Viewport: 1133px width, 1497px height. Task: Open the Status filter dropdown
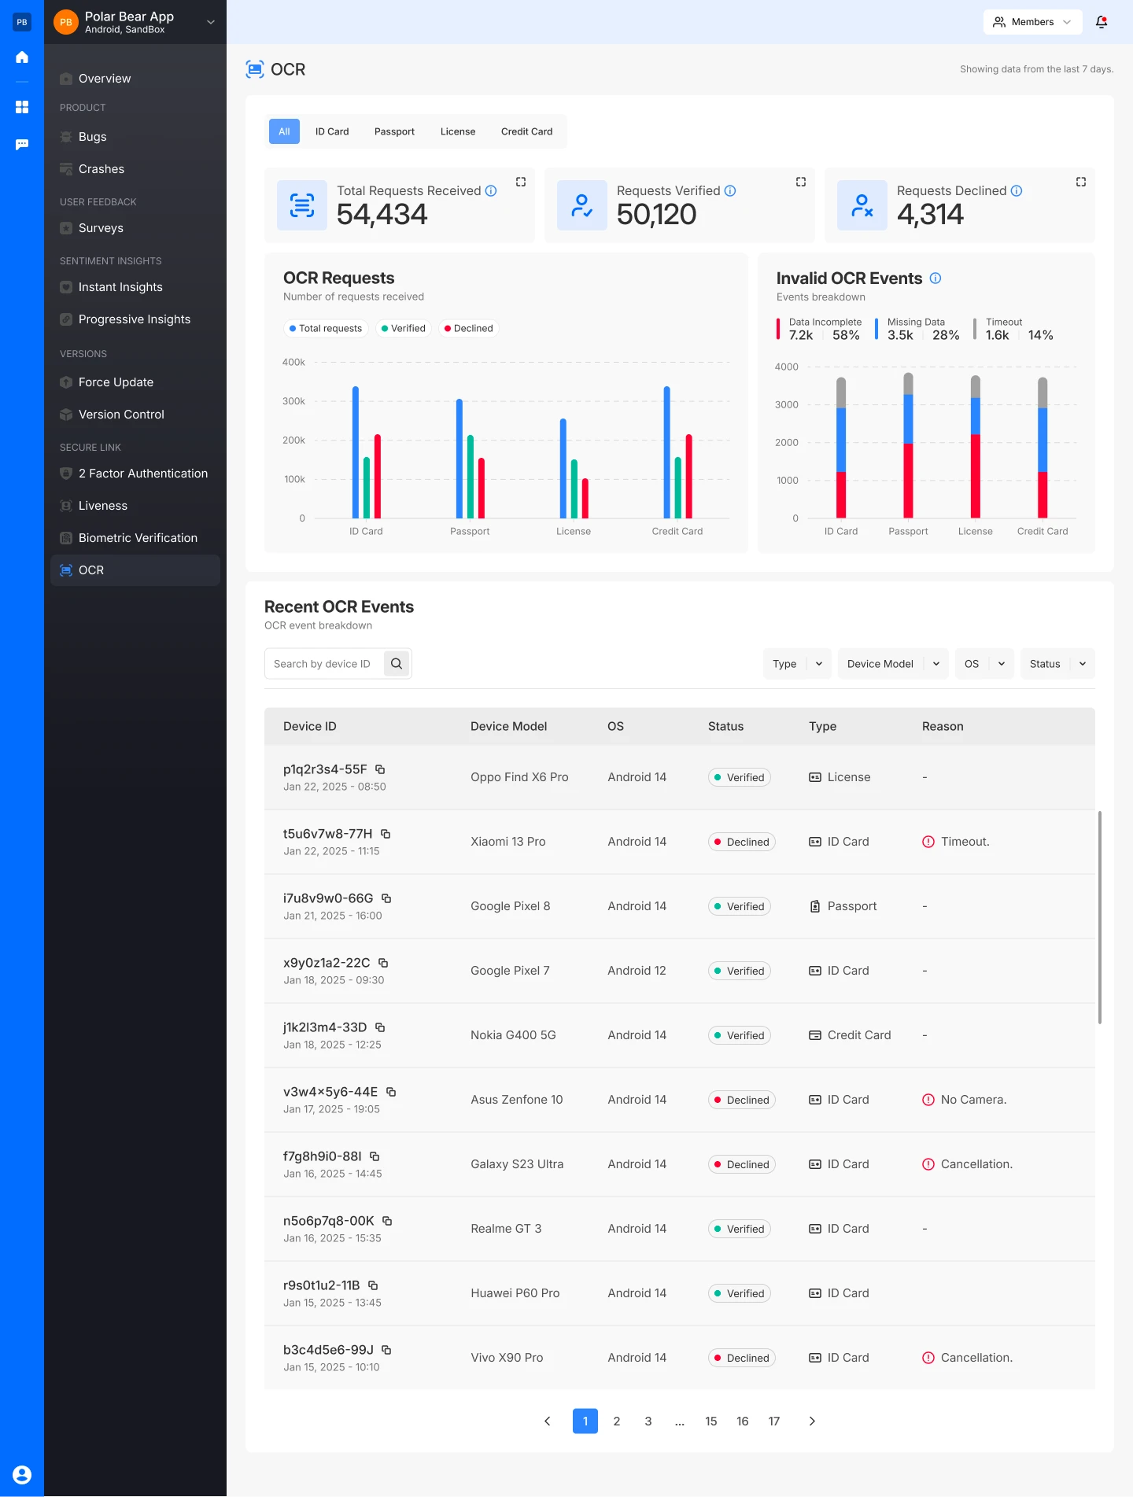tap(1057, 664)
